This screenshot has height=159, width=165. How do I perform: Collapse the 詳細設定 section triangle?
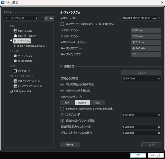tap(61, 66)
